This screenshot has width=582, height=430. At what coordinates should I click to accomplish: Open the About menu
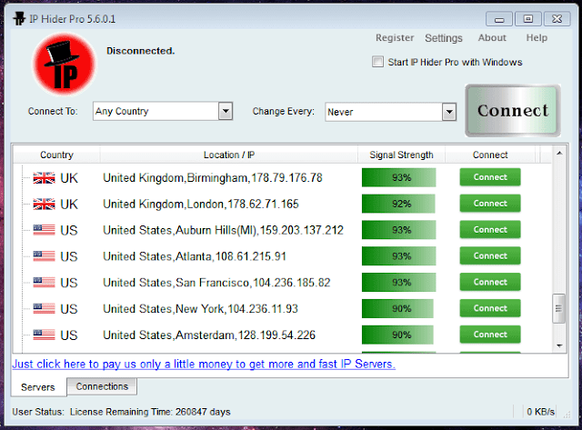click(x=492, y=38)
